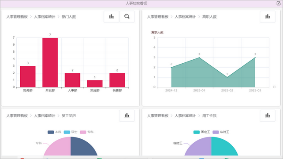Select the 人事部 bar in the chart
283x159 pixels.
click(72, 80)
